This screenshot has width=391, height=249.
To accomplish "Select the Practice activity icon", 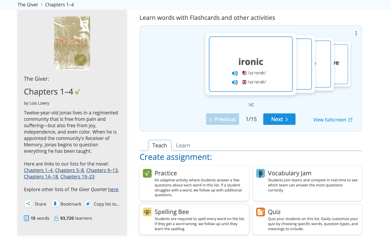I will [x=147, y=173].
